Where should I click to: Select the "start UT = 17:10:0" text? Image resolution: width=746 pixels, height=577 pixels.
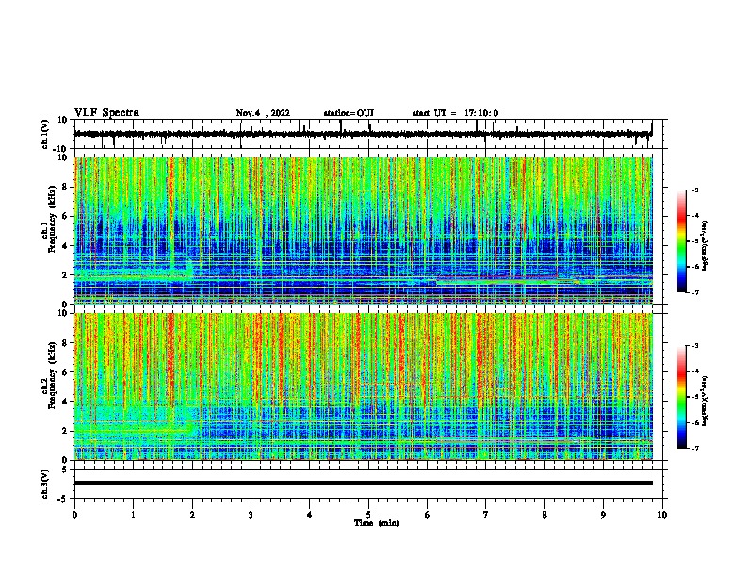[x=455, y=113]
